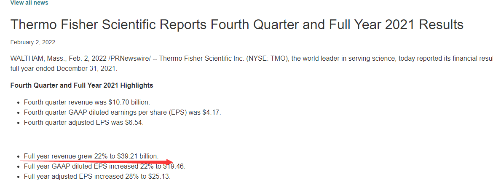Click the Fourth Quarter and Full Year Highlights heading
This screenshot has height=188, width=493.
coord(81,86)
